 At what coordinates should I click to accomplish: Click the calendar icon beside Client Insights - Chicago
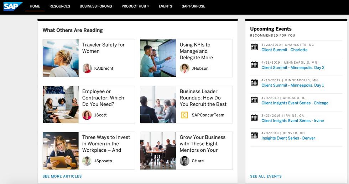[x=254, y=100]
